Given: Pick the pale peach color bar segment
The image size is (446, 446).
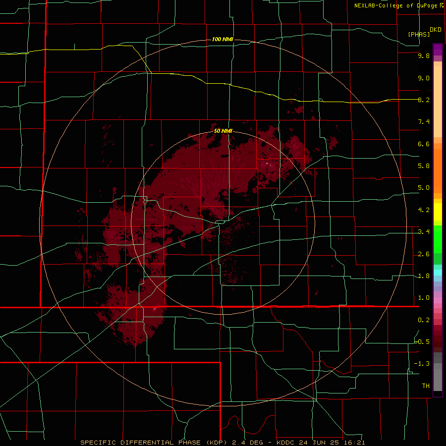Looking at the screenshot, I should pos(438,102).
